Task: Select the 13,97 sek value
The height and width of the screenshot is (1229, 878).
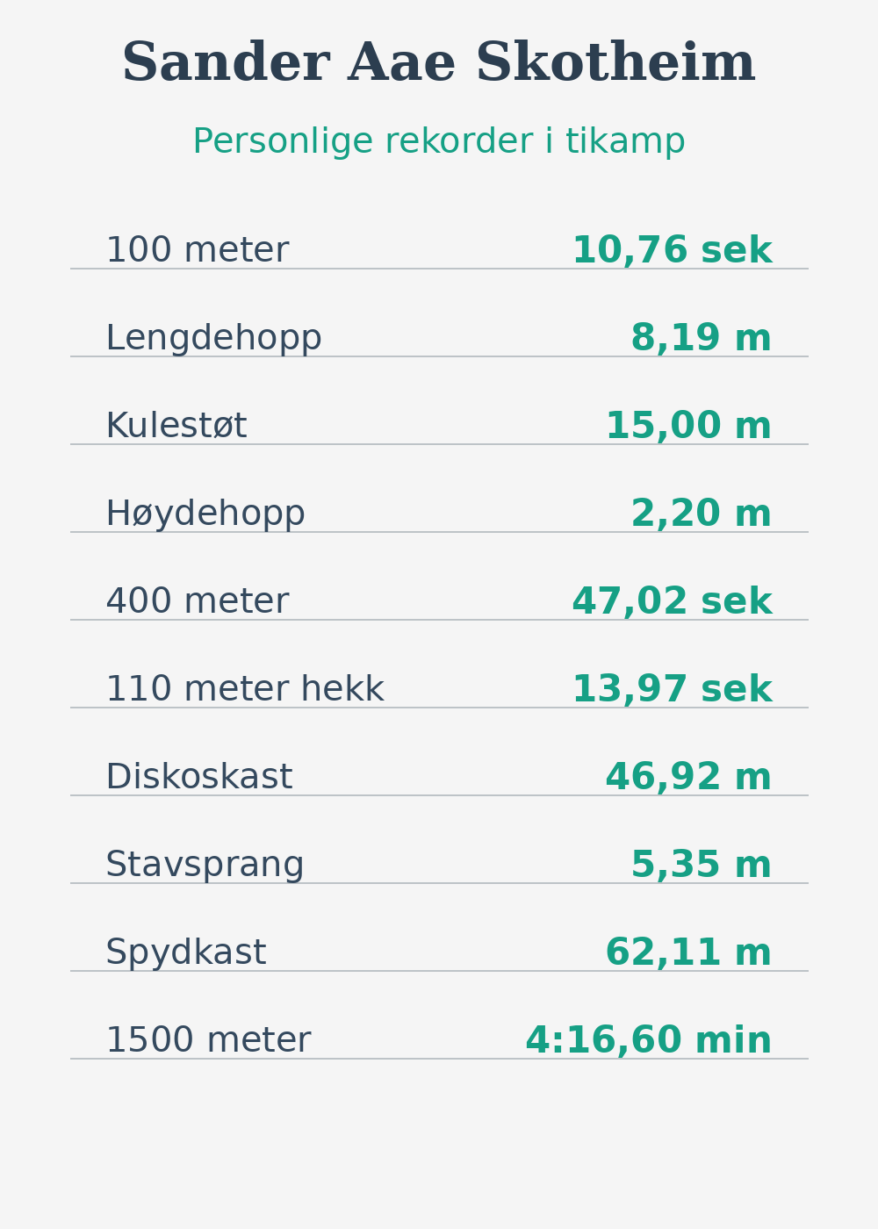Action: (x=672, y=690)
